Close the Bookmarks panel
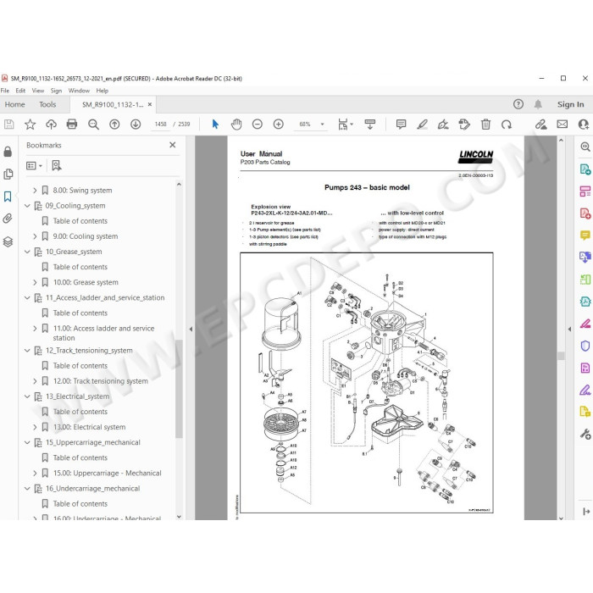 173,145
